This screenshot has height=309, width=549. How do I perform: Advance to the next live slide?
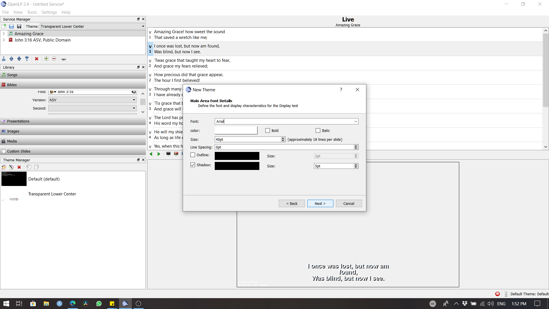coord(159,154)
